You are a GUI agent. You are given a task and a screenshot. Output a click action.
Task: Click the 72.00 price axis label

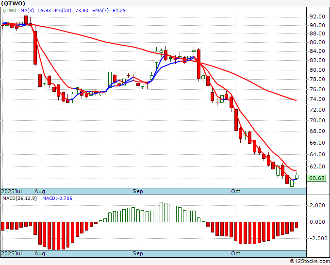click(317, 110)
